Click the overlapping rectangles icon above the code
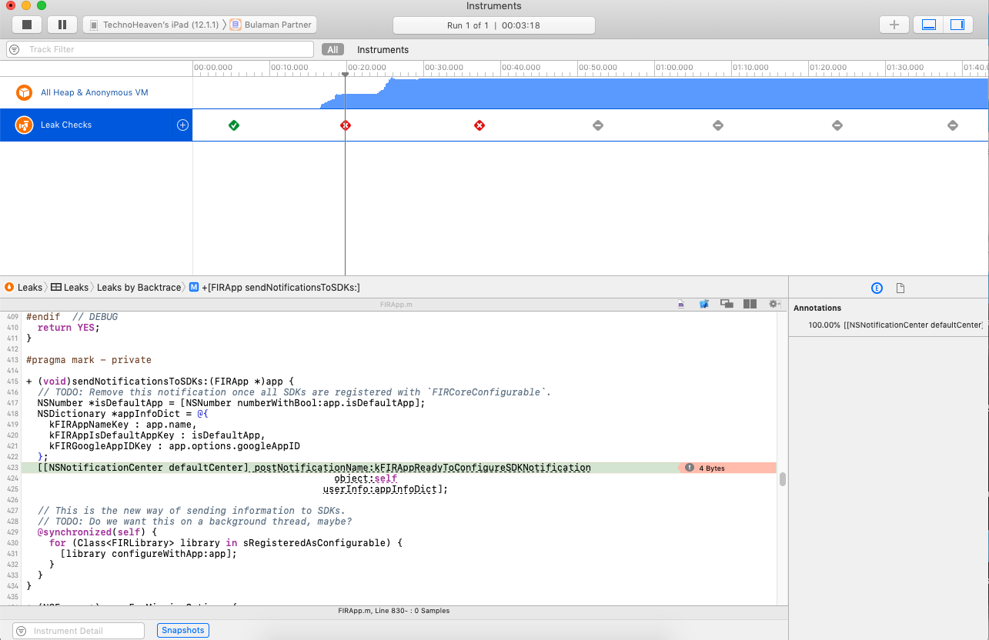The image size is (989, 640). (727, 304)
